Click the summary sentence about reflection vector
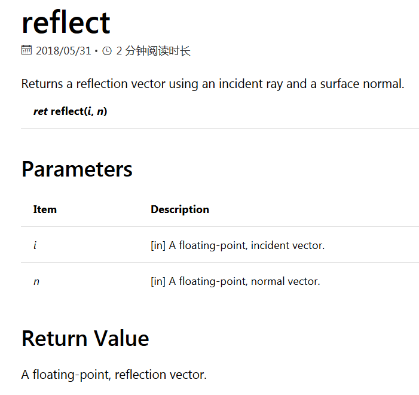419x395 pixels. click(213, 84)
